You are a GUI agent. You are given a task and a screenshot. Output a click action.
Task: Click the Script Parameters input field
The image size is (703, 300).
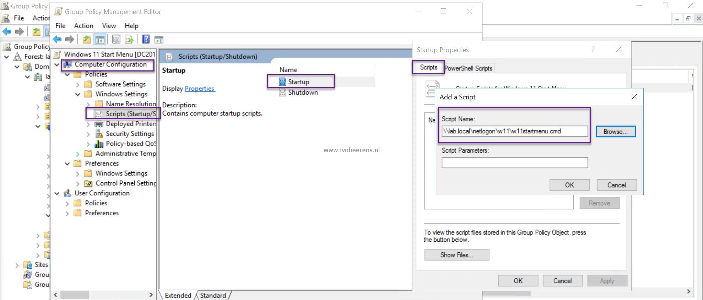[x=515, y=163]
